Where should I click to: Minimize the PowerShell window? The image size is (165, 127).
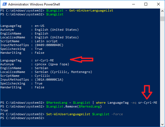(x=134, y=4)
